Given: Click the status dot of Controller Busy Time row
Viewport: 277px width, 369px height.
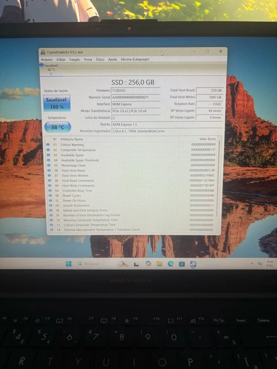Looking at the screenshot, I should point(50,191).
